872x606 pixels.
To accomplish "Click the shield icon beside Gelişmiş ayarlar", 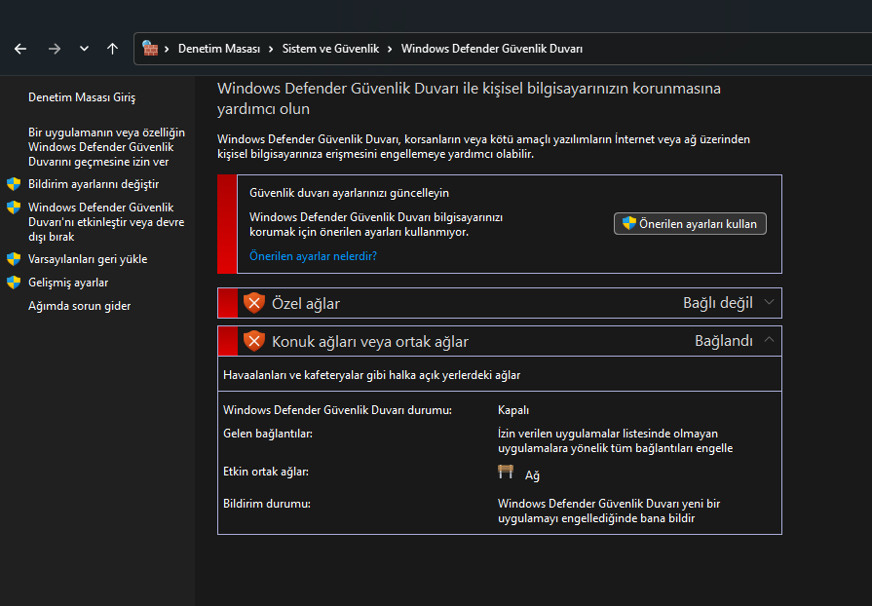I will coord(14,283).
